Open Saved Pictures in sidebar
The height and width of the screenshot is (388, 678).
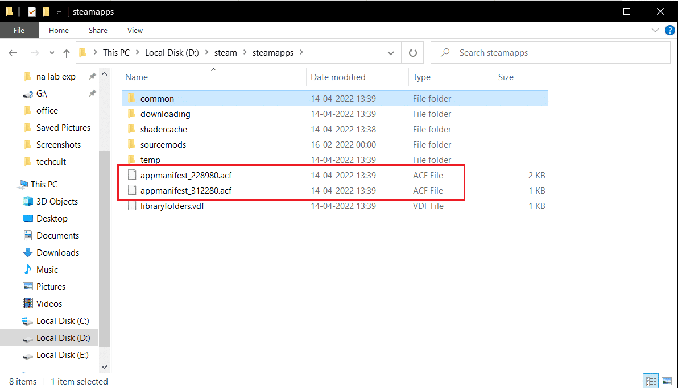[x=63, y=128]
